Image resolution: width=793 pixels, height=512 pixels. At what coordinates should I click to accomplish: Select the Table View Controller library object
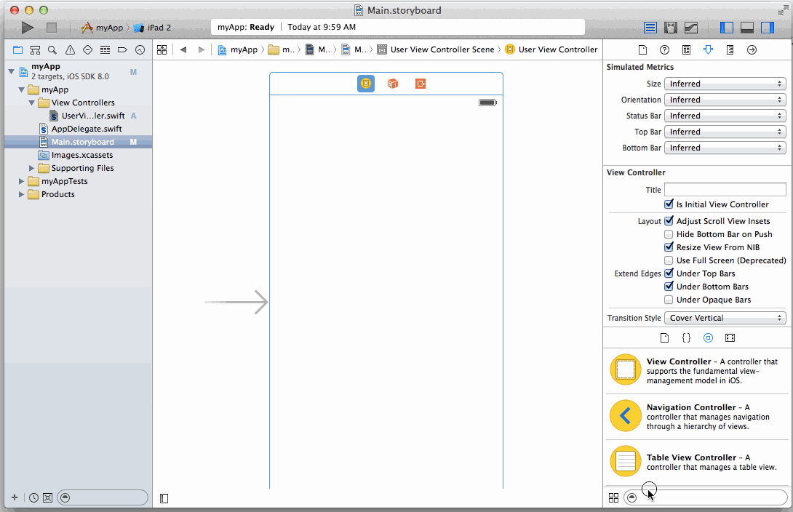click(698, 462)
